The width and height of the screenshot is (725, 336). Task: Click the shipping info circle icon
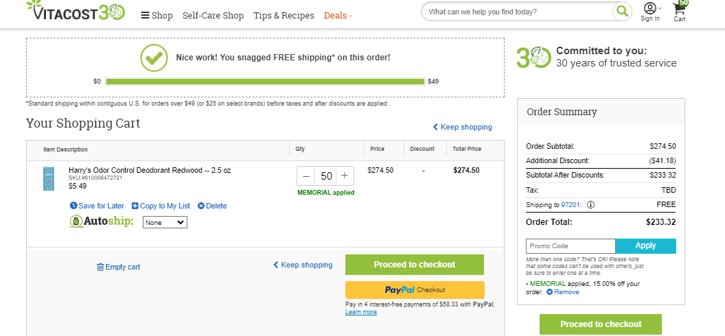click(x=590, y=205)
